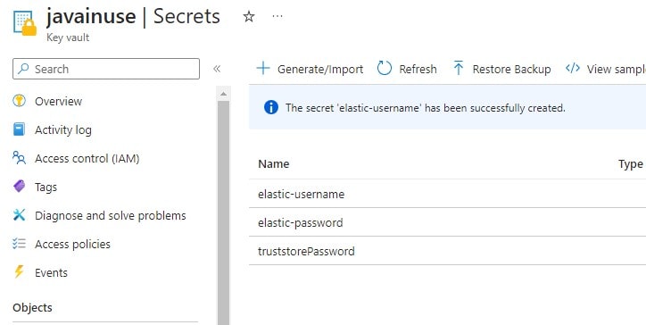Open Diagnose and solve problems

point(111,216)
